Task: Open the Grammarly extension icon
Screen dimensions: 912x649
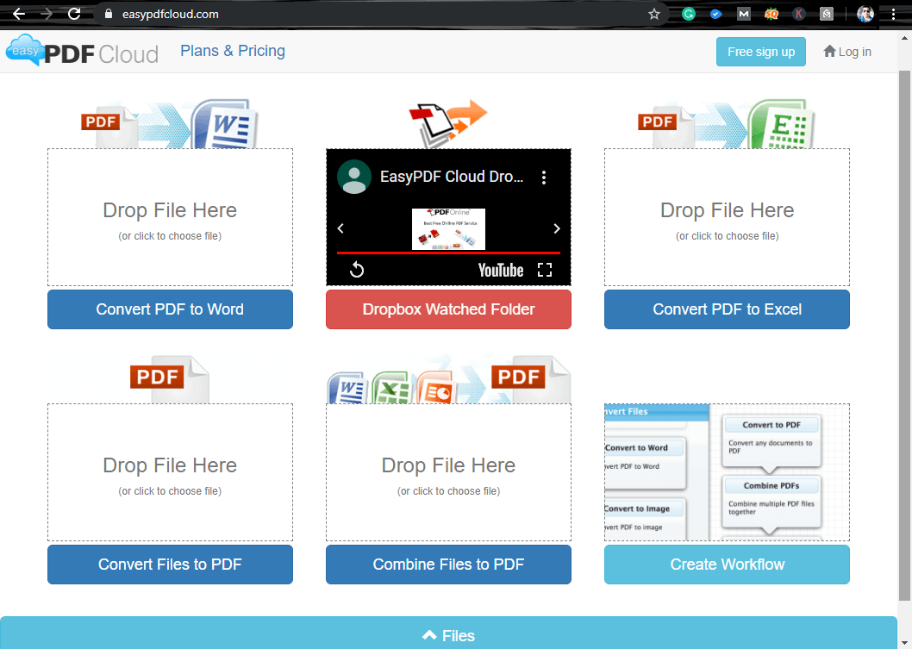Action: pos(688,14)
